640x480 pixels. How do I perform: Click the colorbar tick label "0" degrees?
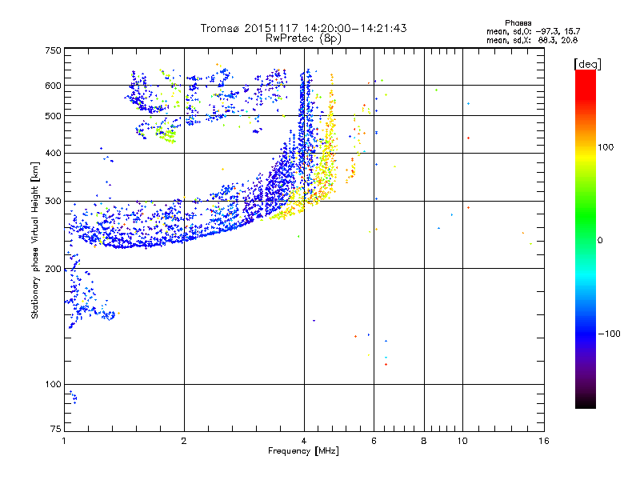coord(600,241)
